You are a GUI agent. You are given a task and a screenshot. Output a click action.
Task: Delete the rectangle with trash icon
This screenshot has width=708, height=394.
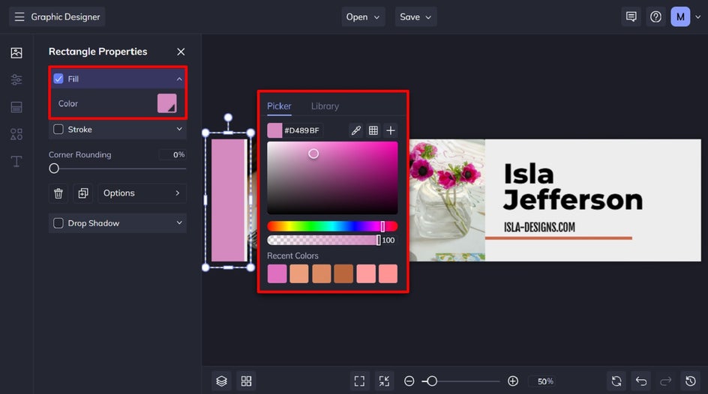click(x=58, y=193)
